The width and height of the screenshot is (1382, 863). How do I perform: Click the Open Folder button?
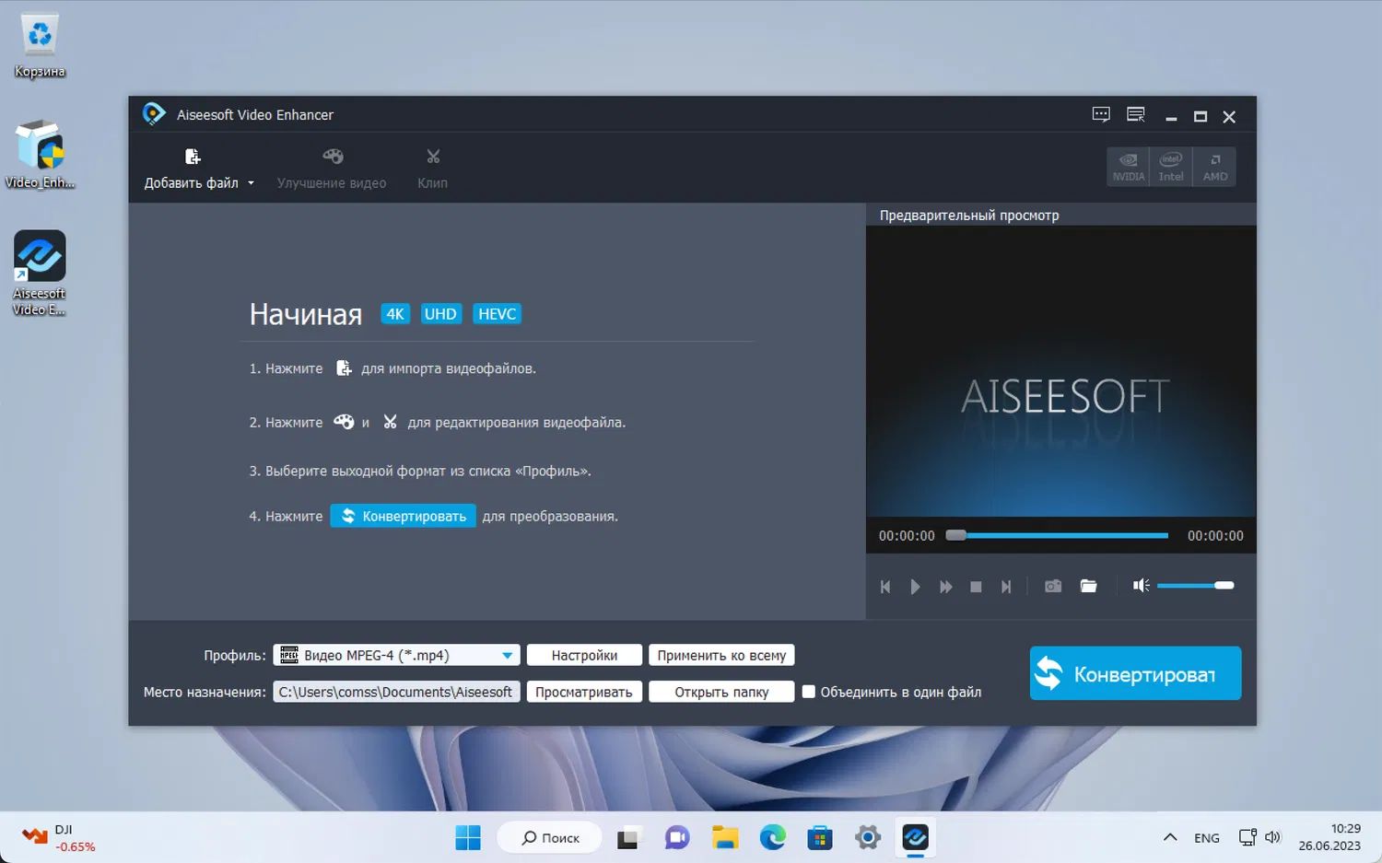[721, 692]
